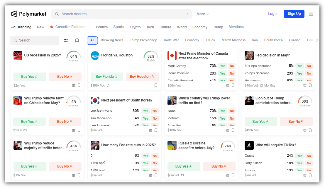Click gift icon on Who will acquire TikTok card
The image size is (325, 188).
click(305, 175)
